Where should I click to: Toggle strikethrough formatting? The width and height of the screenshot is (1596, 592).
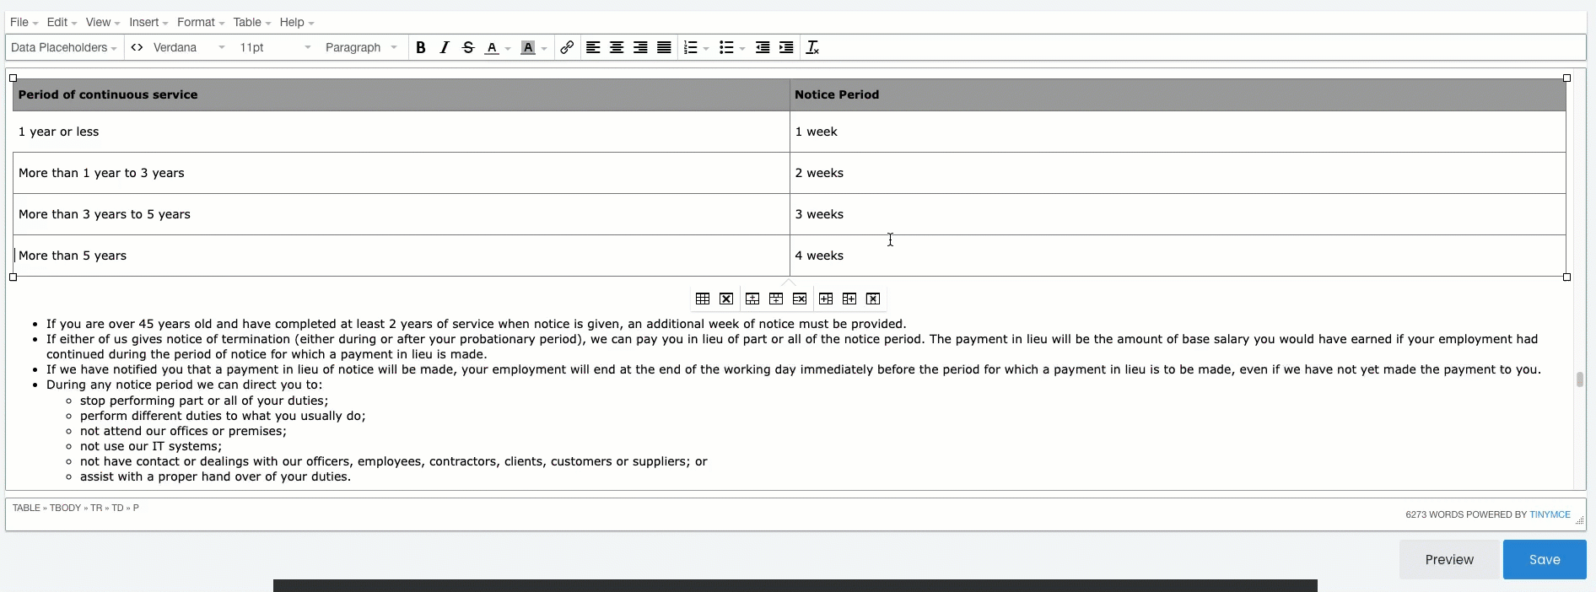pos(468,47)
